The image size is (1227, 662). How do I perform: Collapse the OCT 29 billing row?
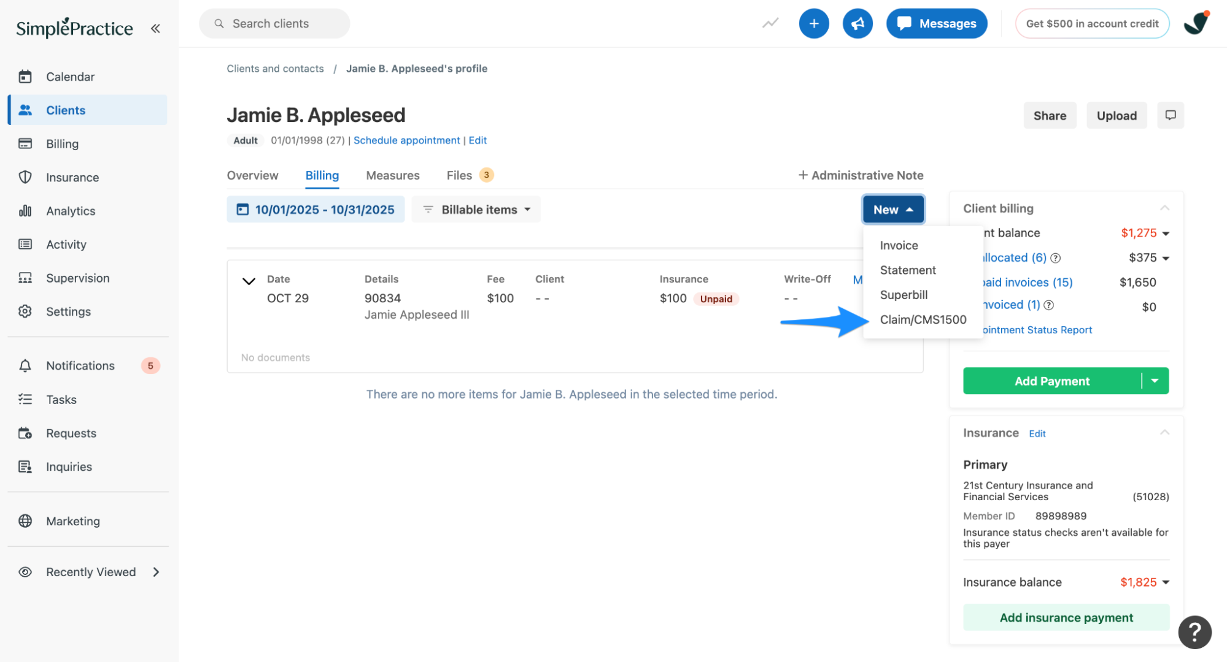click(249, 281)
